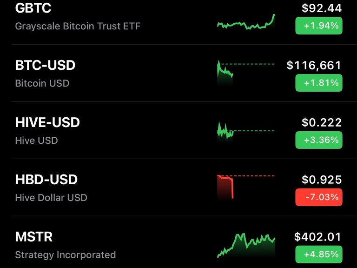Screen dimensions: 357x268
Task: Select the MSTR ticker symbol
Action: pyautogui.click(x=34, y=237)
